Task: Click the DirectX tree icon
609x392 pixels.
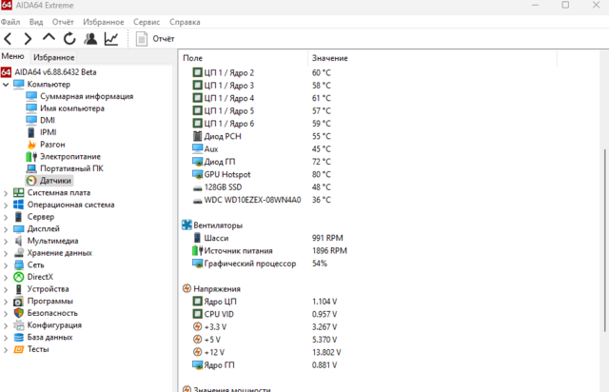Action: pyautogui.click(x=19, y=277)
